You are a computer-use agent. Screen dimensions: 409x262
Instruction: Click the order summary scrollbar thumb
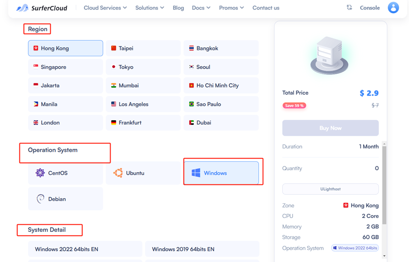384,185
